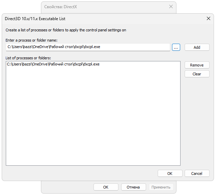
Task: Select the dxcpl.exe entry in the list
Action: (53, 64)
